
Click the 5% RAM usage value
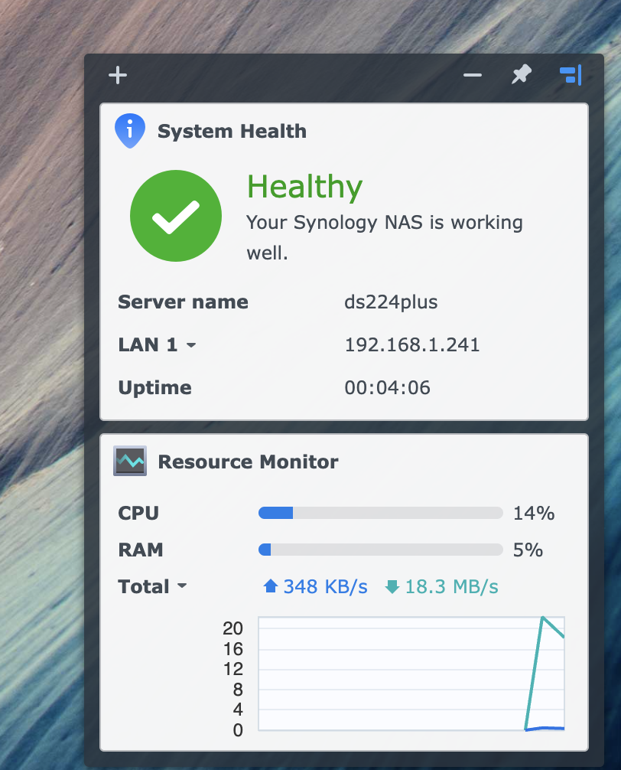coord(528,550)
